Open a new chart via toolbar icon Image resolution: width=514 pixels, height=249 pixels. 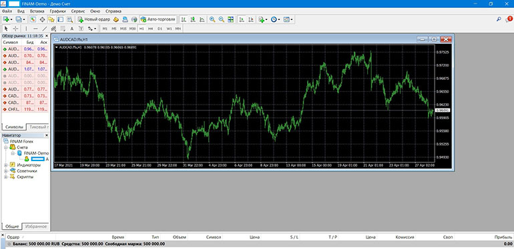6,19
